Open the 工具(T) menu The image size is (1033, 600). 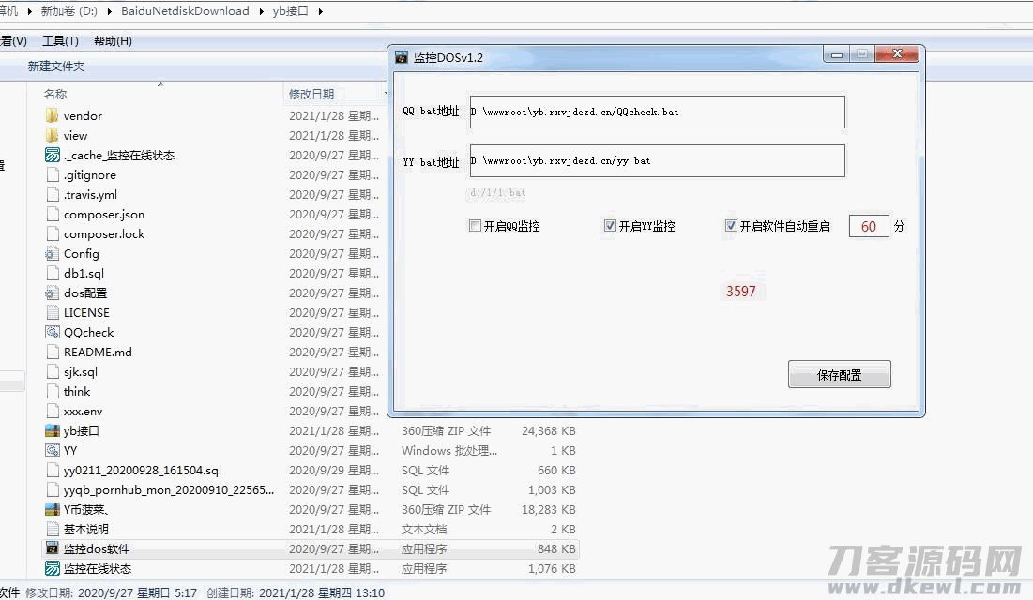[x=60, y=41]
